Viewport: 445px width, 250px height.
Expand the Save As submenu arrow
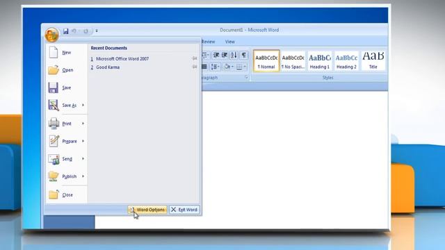83,105
